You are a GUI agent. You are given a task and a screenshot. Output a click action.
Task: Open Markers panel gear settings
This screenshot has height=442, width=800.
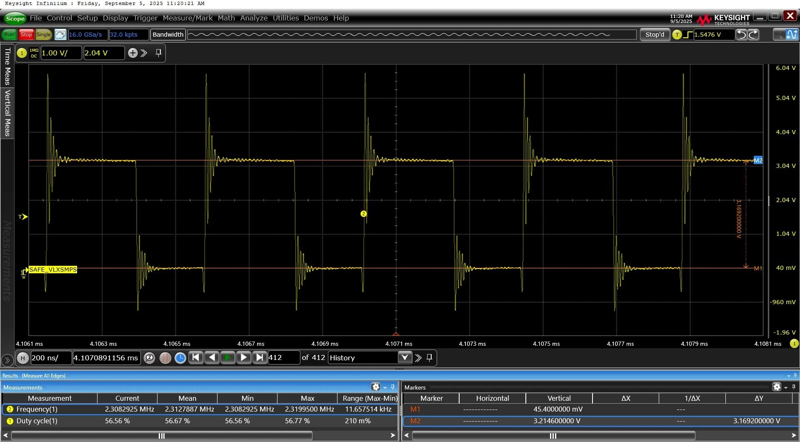coord(777,387)
